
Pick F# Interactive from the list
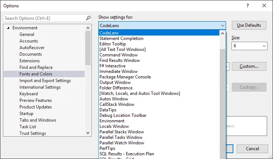(159, 66)
